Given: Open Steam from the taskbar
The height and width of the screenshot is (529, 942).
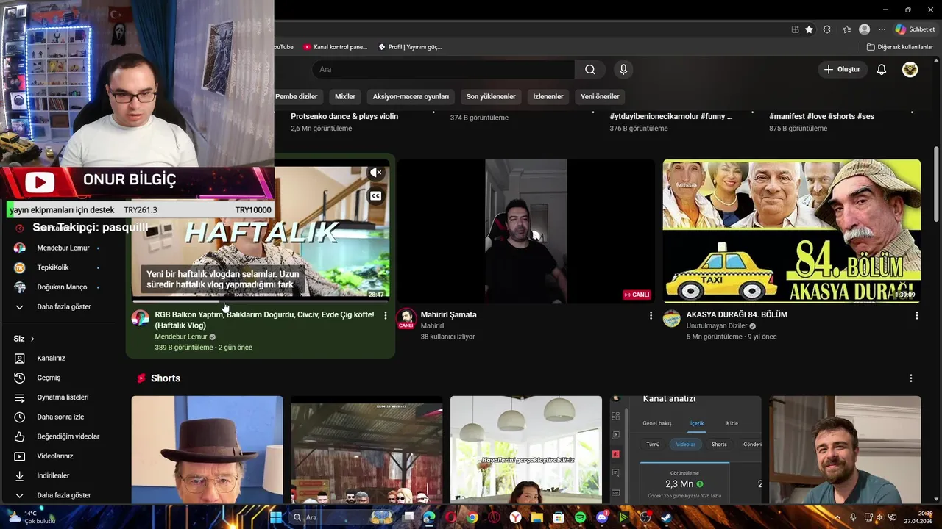Looking at the screenshot, I should 666,517.
